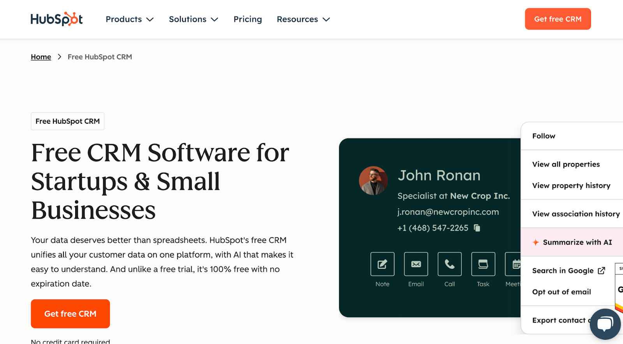623x344 pixels.
Task: Open the chat widget bubble
Action: 605,324
